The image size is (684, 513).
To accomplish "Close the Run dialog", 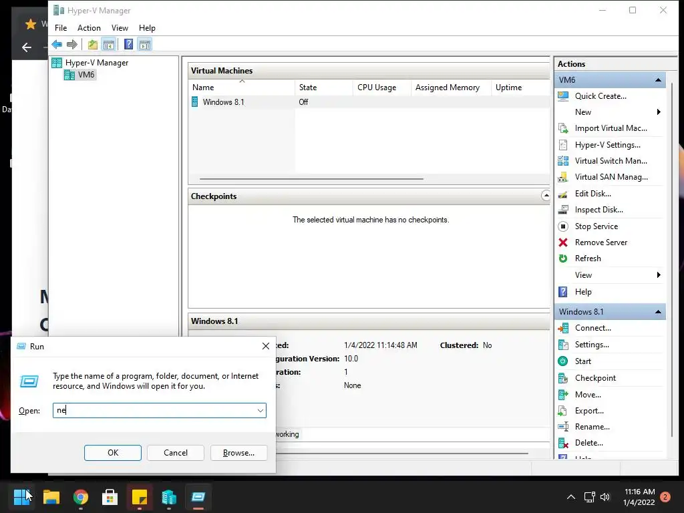I will tap(266, 346).
